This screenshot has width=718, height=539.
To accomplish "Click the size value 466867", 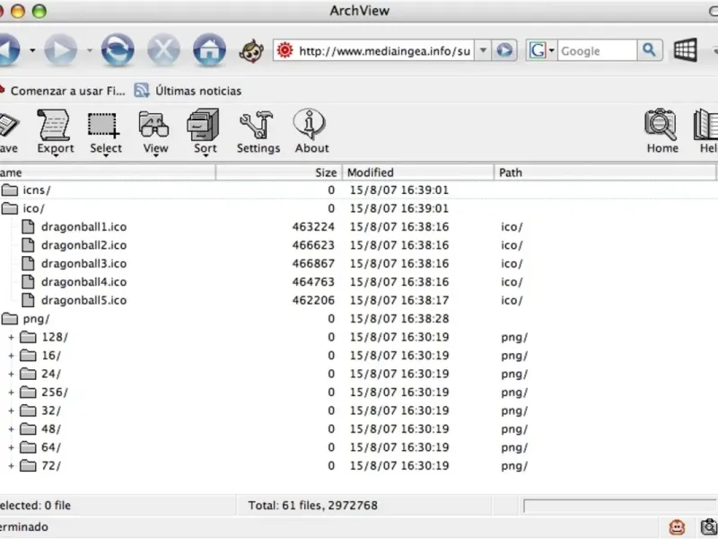I will click(313, 263).
